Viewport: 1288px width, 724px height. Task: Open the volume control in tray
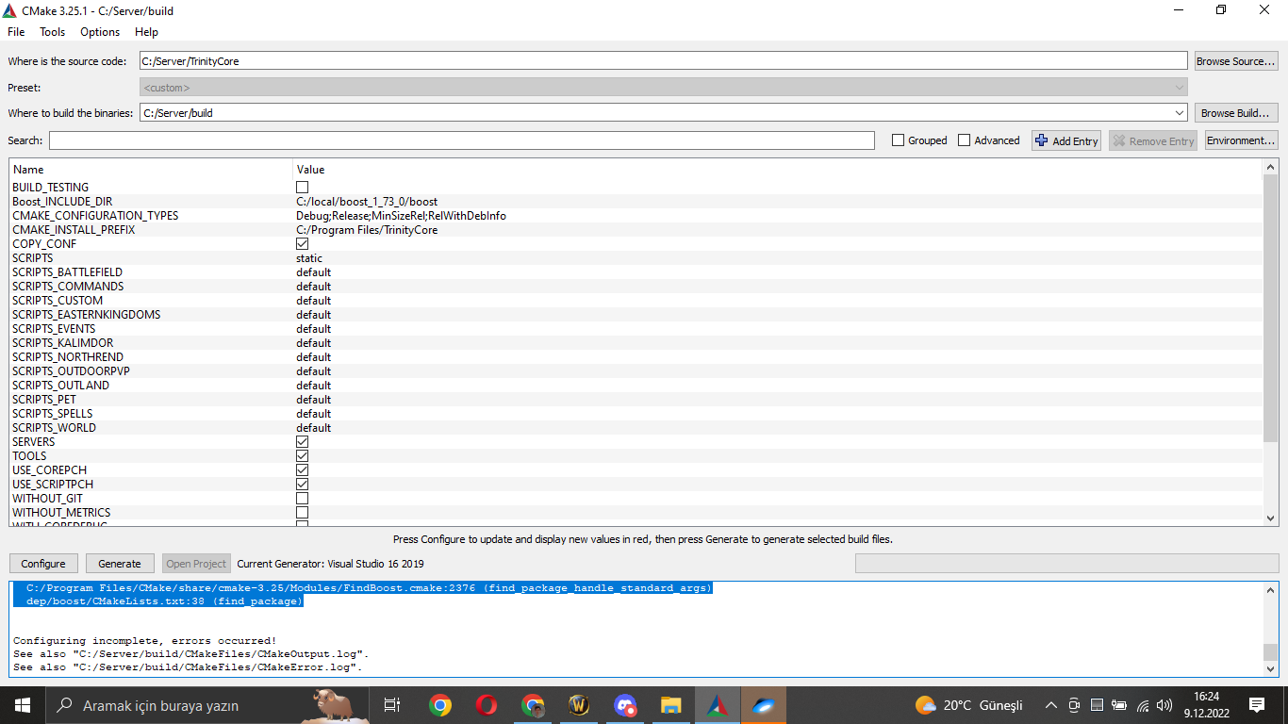tap(1164, 705)
